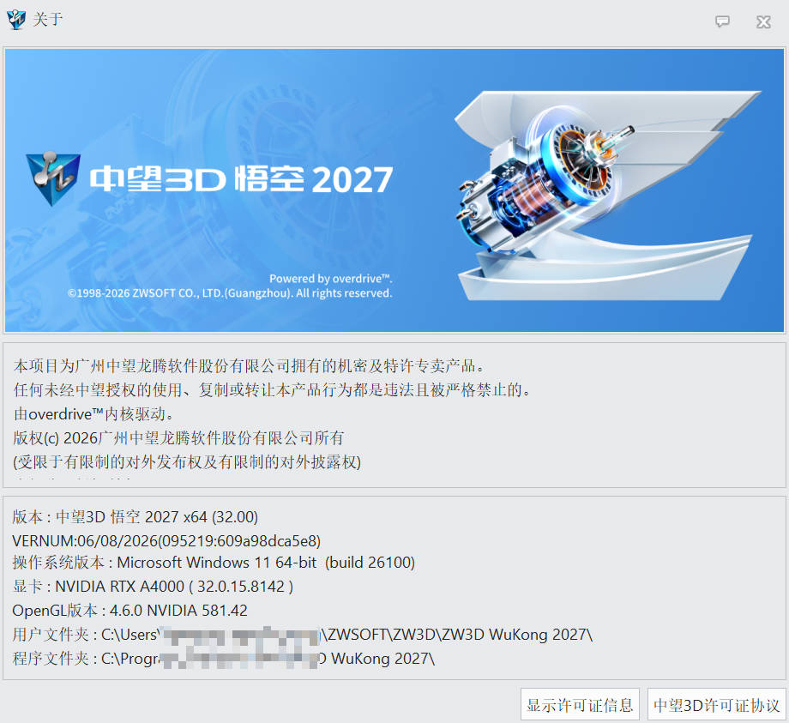This screenshot has height=723, width=789.
Task: Click the Powered by overdrive™ banner text
Action: tap(330, 279)
